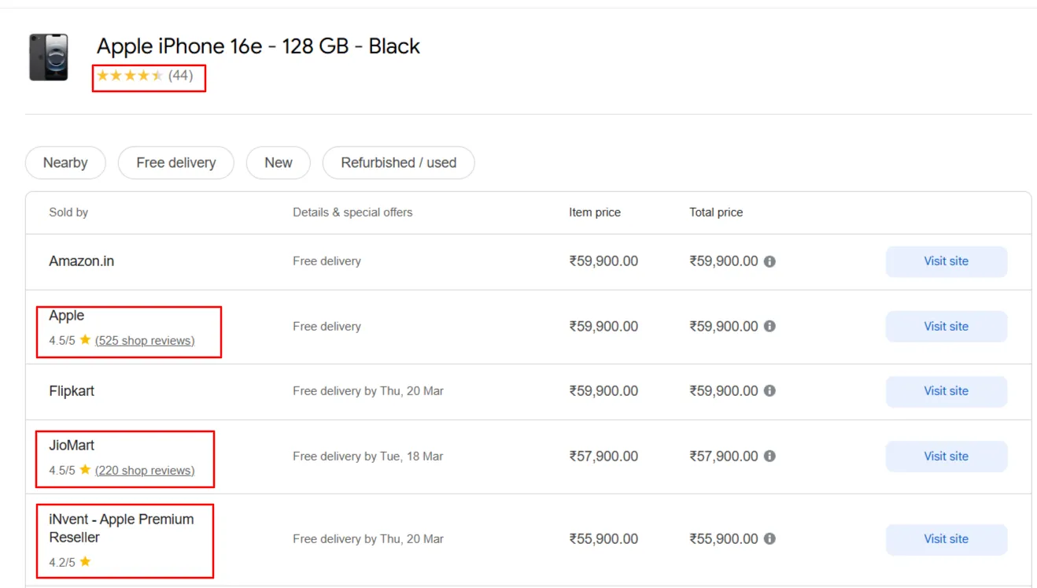Visit site for the iNvent Apple Premium Reseller
Image resolution: width=1037 pixels, height=588 pixels.
(946, 538)
